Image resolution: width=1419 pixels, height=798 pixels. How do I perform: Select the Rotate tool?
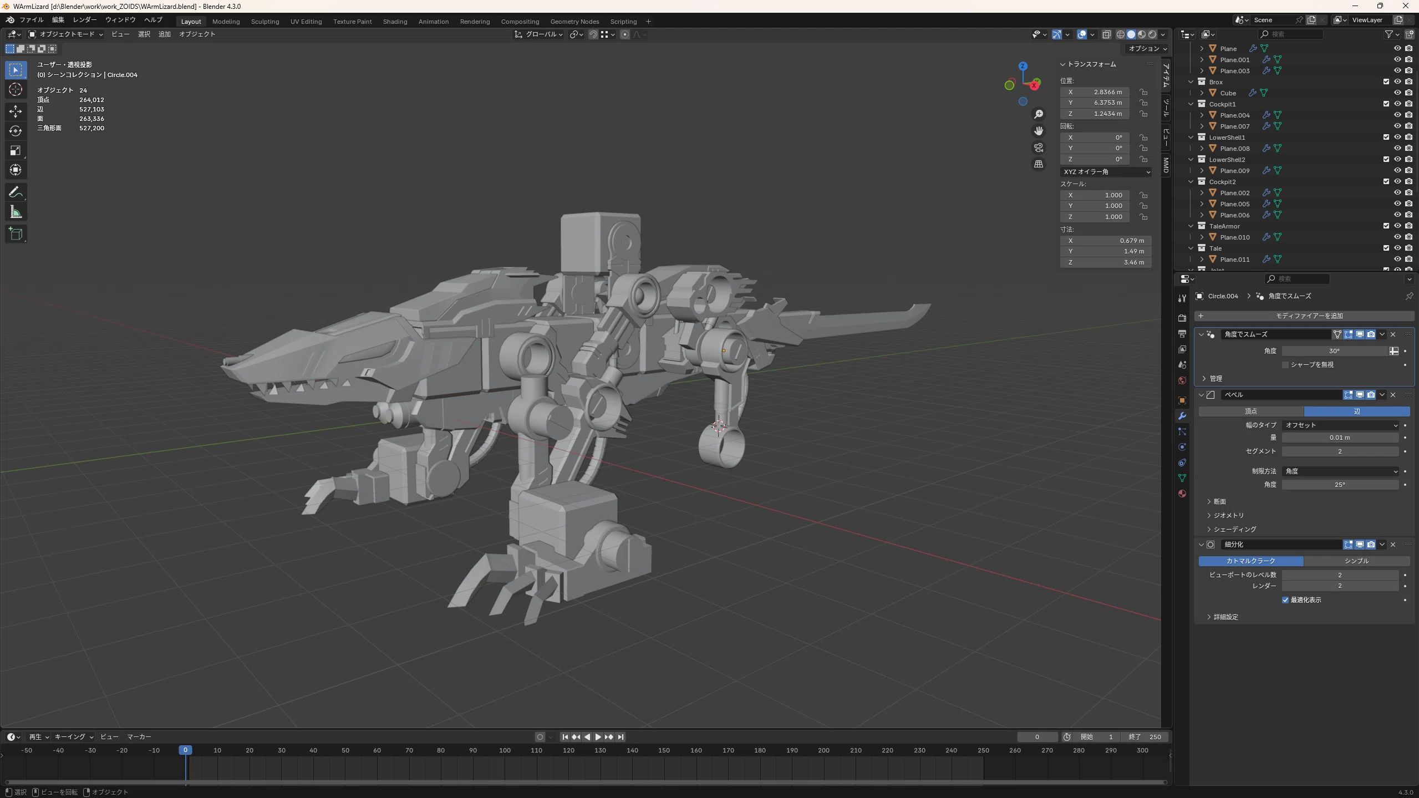point(16,131)
